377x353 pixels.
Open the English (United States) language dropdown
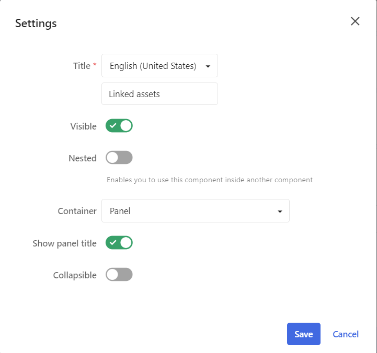pos(154,66)
